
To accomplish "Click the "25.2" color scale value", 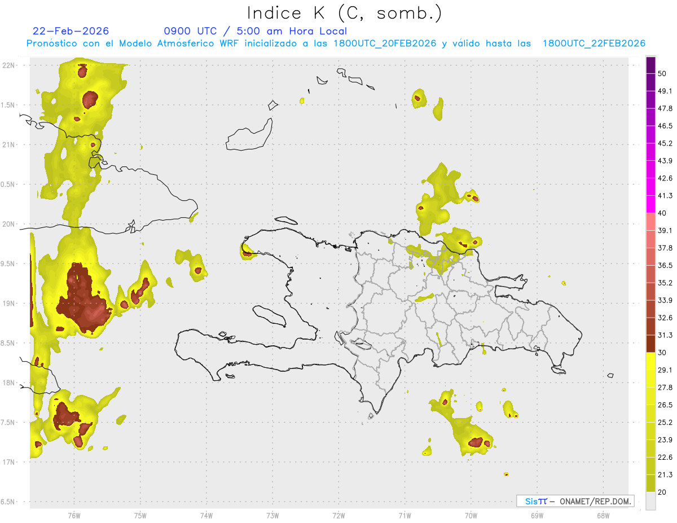I will 665,423.
